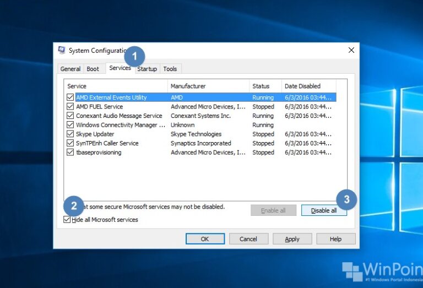Sort list by Service column header

[116, 86]
